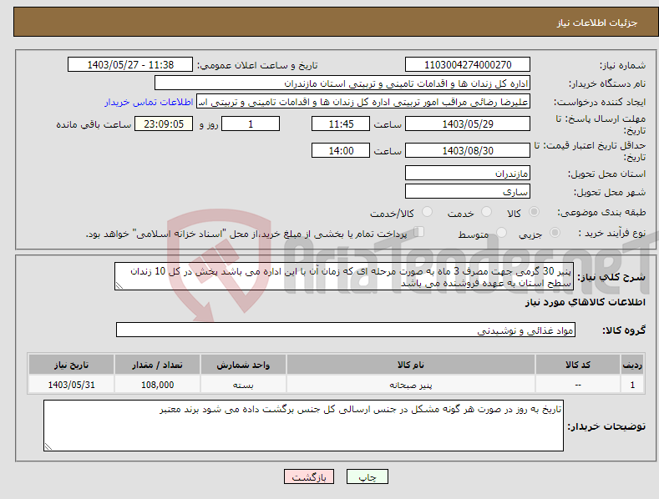The height and width of the screenshot is (499, 659).
Task: Click the goods group field مواد غذائی و نوشیدنی
Action: coord(346,330)
